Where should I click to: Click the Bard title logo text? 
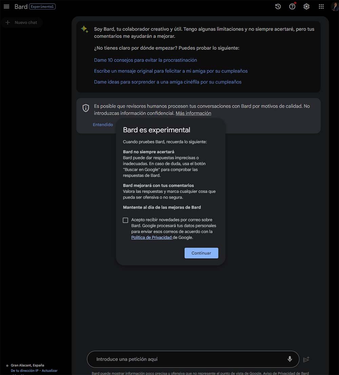tap(21, 7)
